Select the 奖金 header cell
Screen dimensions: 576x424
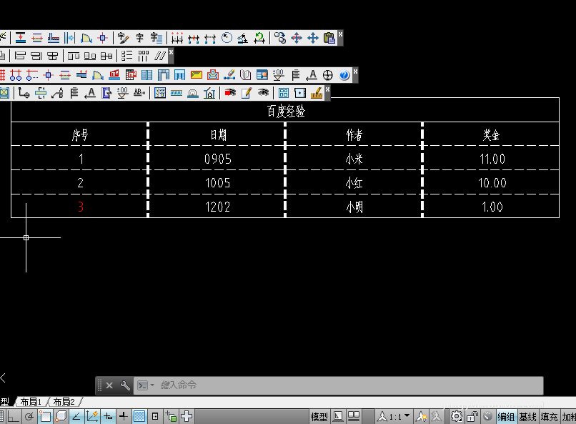(x=491, y=134)
